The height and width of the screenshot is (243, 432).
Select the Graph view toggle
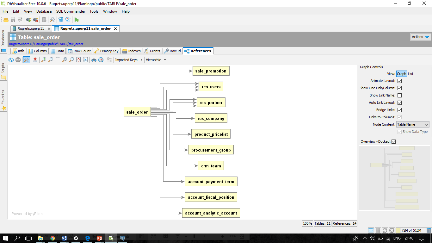pyautogui.click(x=402, y=74)
